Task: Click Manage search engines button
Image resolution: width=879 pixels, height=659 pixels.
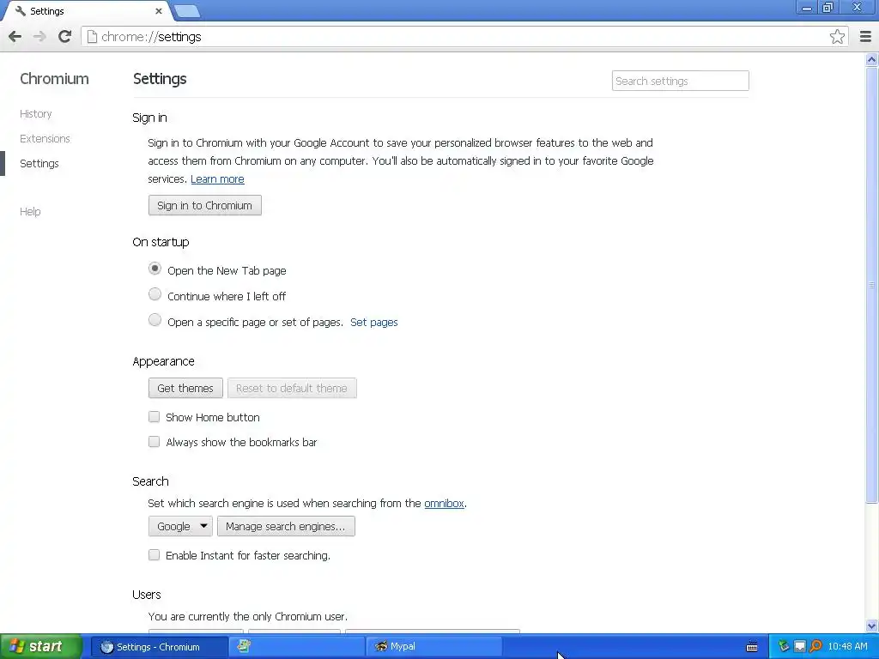Action: pos(286,526)
